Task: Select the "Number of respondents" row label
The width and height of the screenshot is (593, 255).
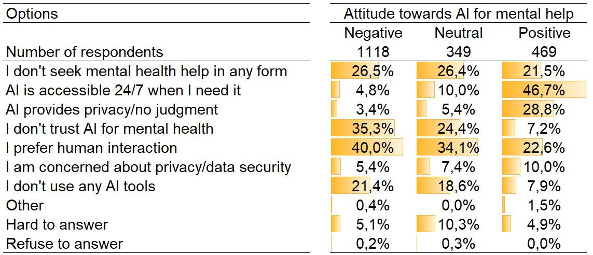Action: coord(85,52)
